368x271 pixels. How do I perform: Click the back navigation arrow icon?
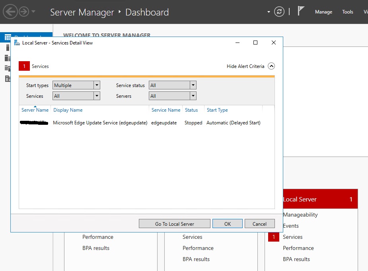pos(10,12)
